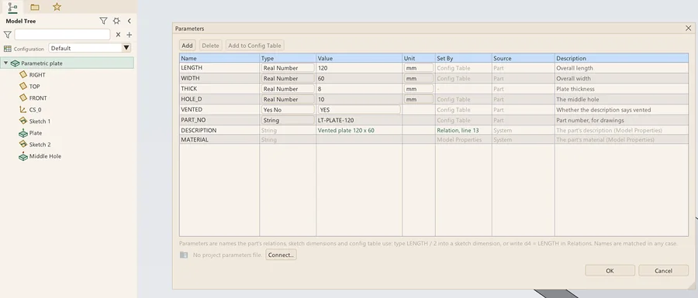Click the CS_0 coordinate system icon
This screenshot has height=298, width=698.
(23, 109)
